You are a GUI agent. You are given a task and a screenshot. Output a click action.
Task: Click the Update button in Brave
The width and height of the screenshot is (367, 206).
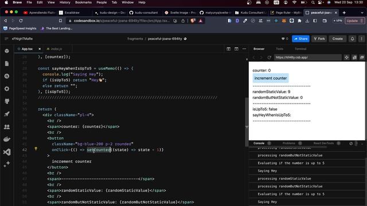[354, 21]
